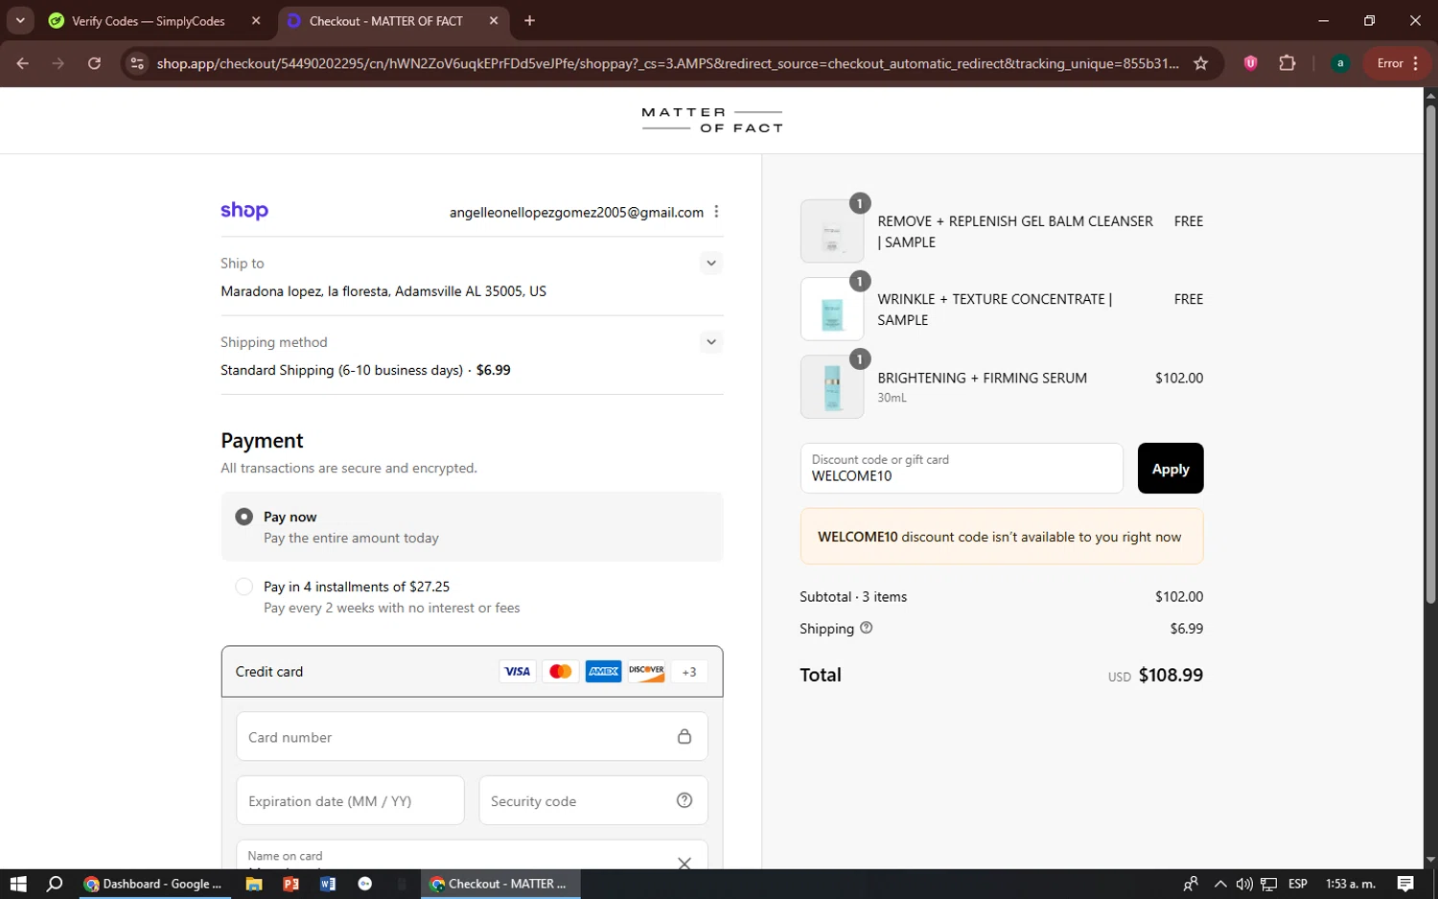The image size is (1438, 899).
Task: Expand the Shipping method section
Action: pyautogui.click(x=710, y=342)
